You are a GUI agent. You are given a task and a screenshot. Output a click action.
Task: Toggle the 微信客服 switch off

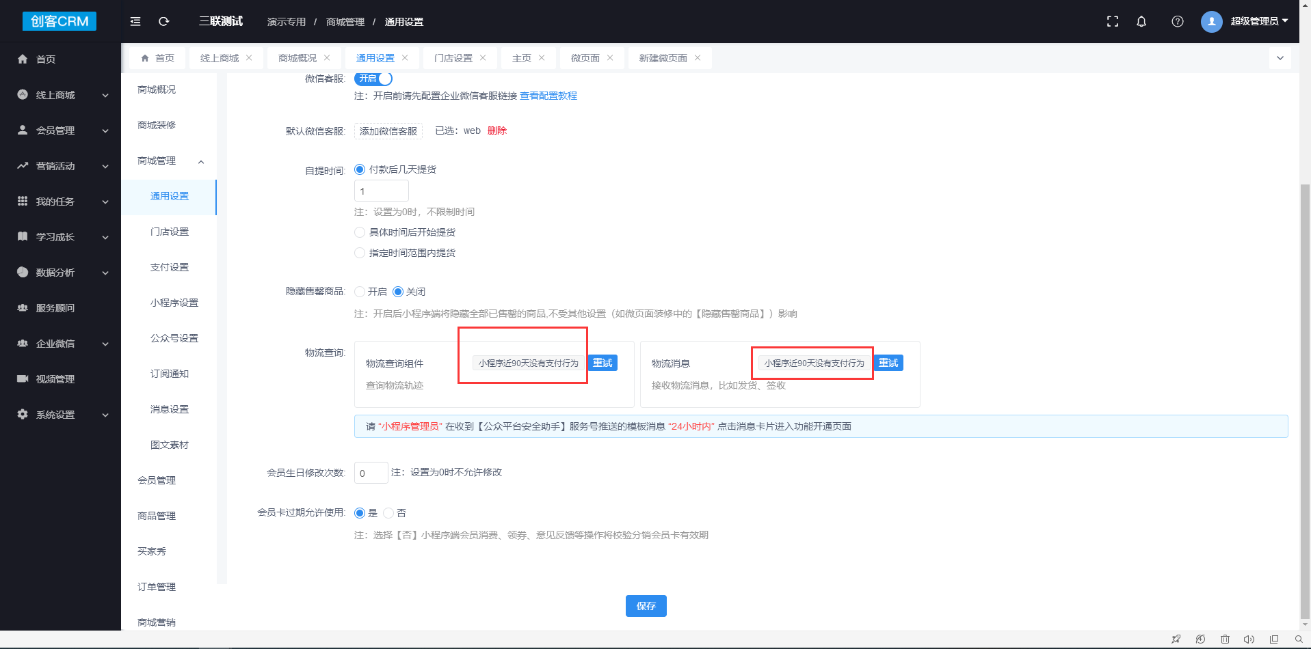(x=373, y=79)
